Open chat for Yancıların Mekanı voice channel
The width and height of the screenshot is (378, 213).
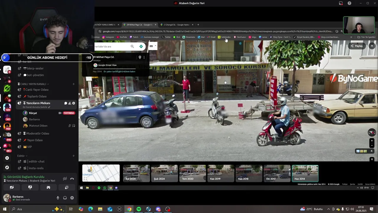point(66,103)
